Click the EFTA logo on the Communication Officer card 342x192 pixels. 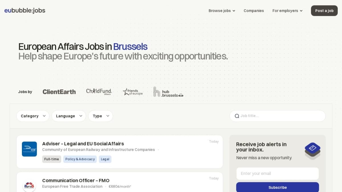point(29,186)
